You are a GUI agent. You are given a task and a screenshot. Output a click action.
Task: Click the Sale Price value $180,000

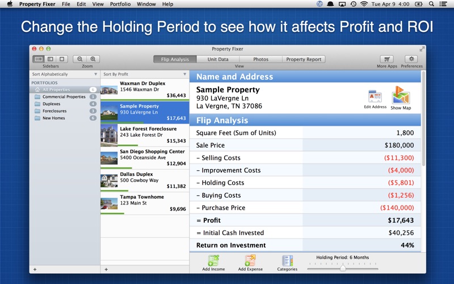[x=399, y=145]
